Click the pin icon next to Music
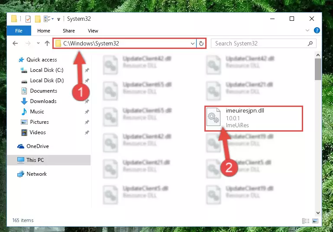This screenshot has width=333, height=232. tap(87, 112)
